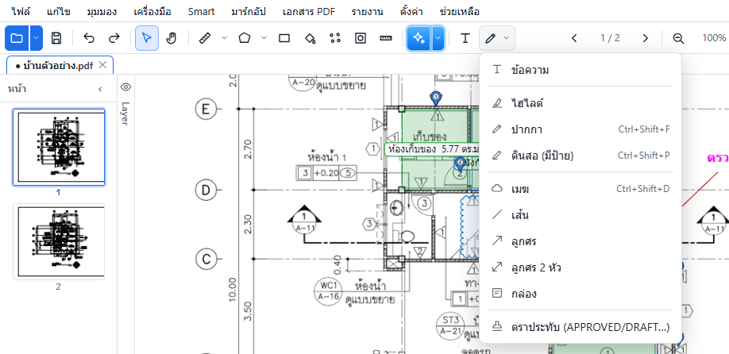Choose ข้อความ from markup menu
The height and width of the screenshot is (354, 729).
(x=580, y=70)
